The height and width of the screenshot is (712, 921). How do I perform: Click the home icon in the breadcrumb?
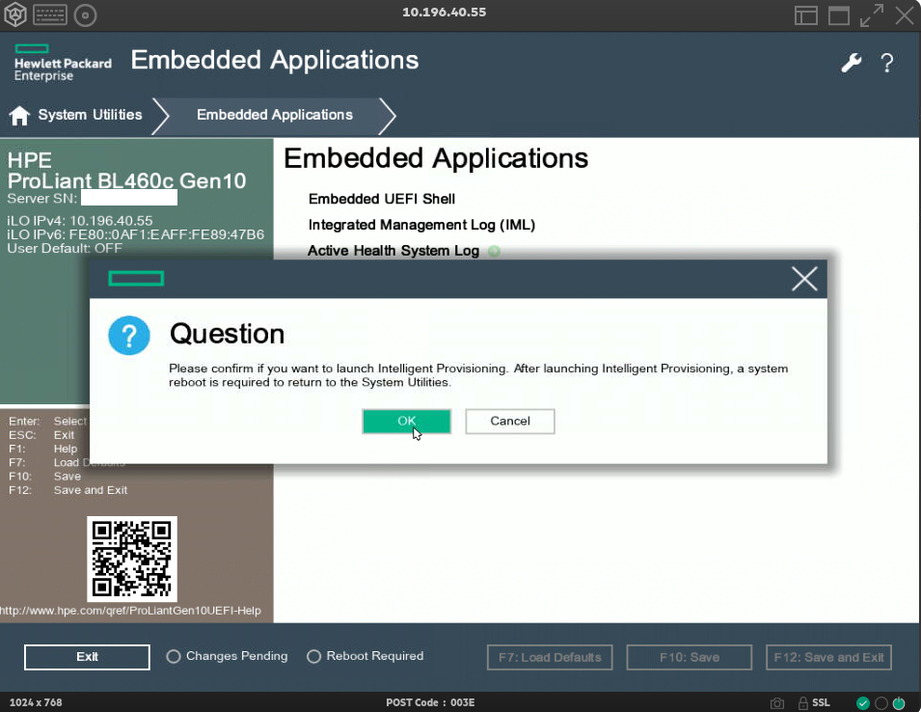(x=19, y=115)
